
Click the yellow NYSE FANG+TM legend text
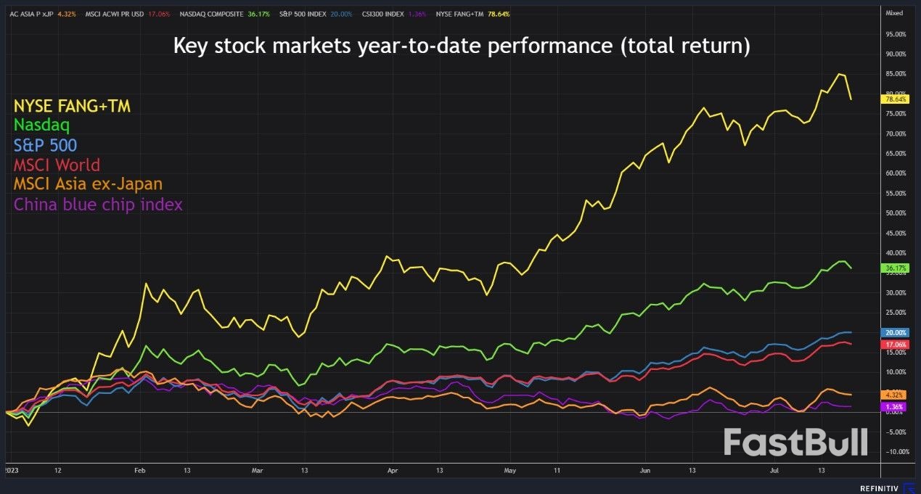pos(72,107)
